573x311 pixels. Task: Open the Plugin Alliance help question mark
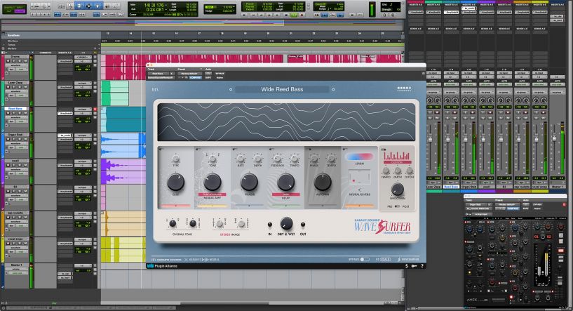pyautogui.click(x=422, y=266)
